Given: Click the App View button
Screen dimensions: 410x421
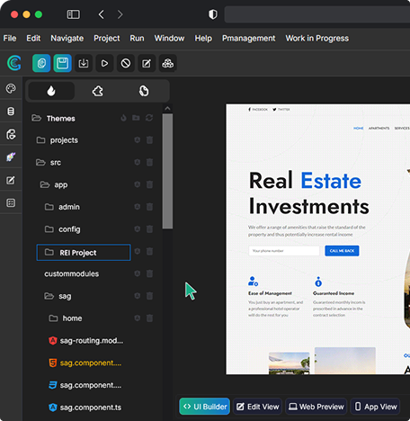Looking at the screenshot, I should pyautogui.click(x=376, y=407).
